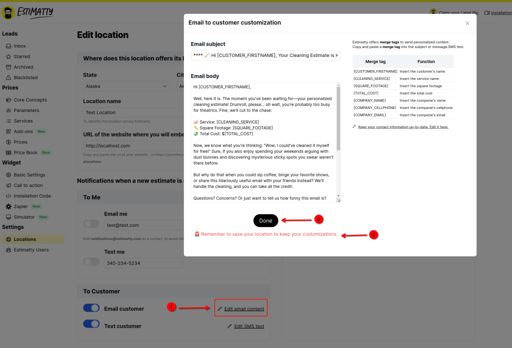Click the Email body scrollbar up arrow

[338, 85]
